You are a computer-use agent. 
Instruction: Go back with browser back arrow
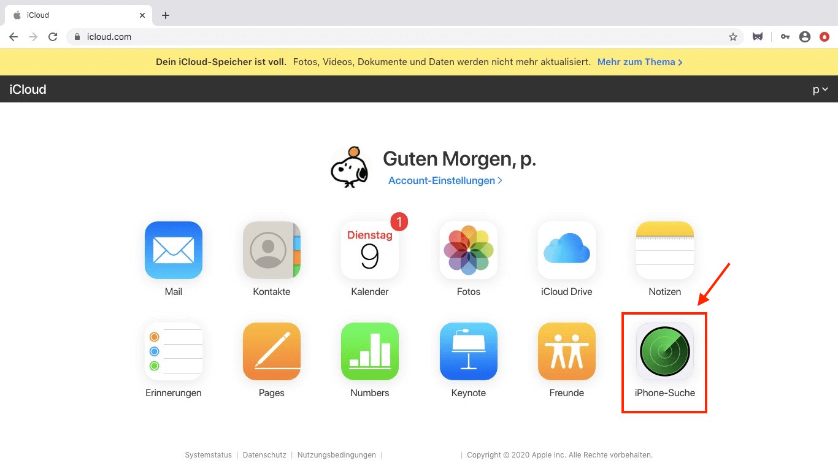tap(13, 37)
